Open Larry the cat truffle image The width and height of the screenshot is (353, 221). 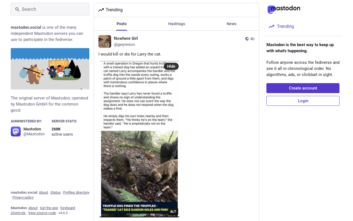pos(139,139)
